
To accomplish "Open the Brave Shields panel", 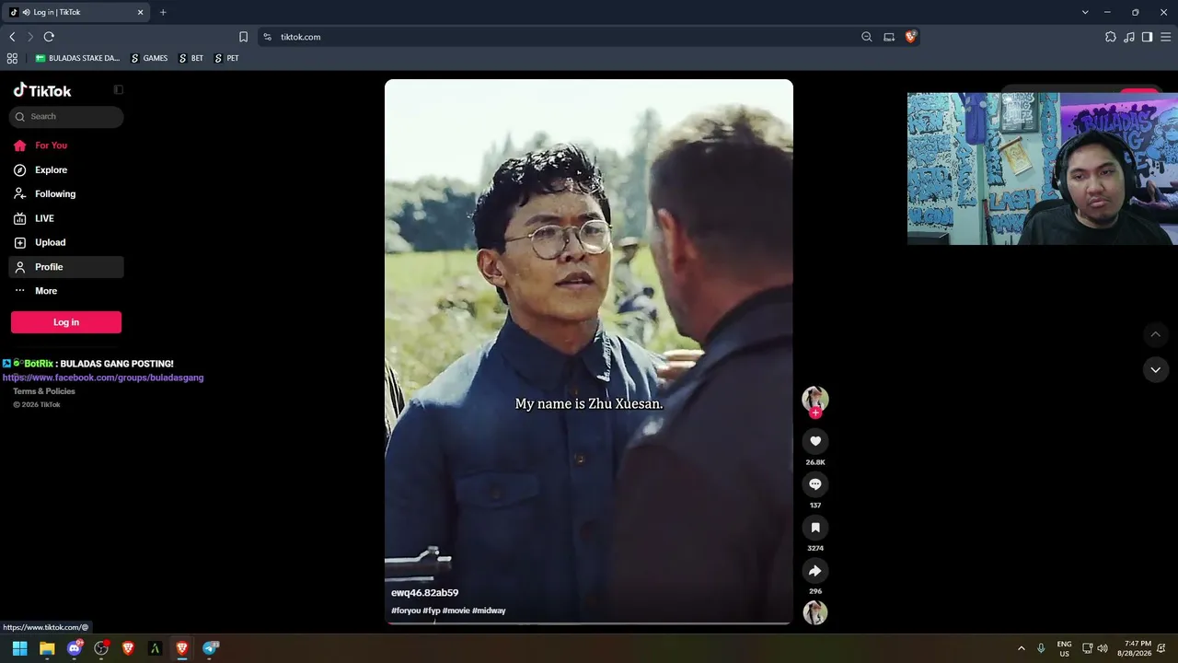I will 911,37.
